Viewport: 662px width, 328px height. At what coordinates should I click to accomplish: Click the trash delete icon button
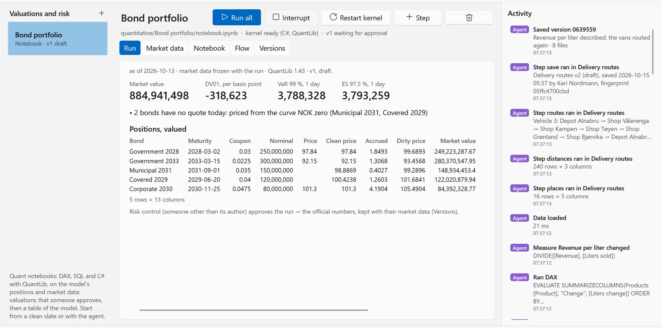469,18
